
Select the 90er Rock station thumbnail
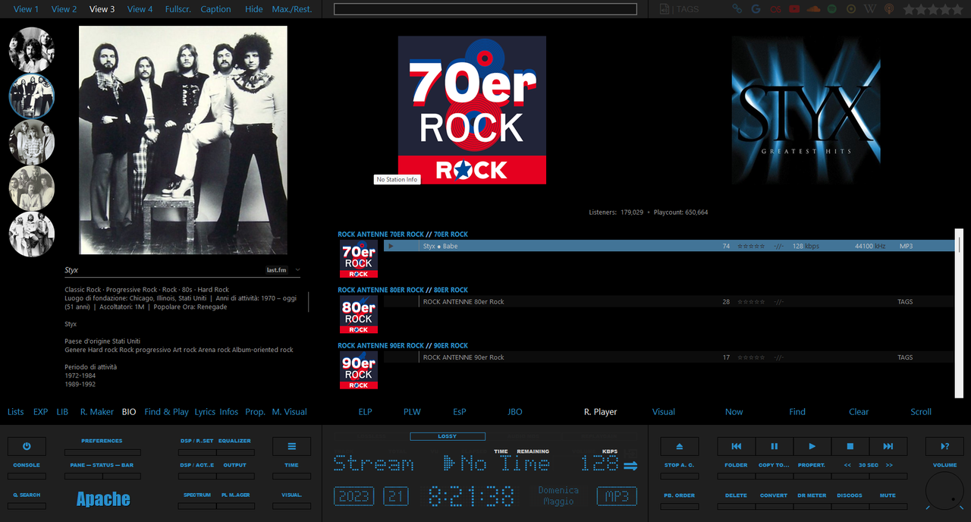pyautogui.click(x=359, y=370)
